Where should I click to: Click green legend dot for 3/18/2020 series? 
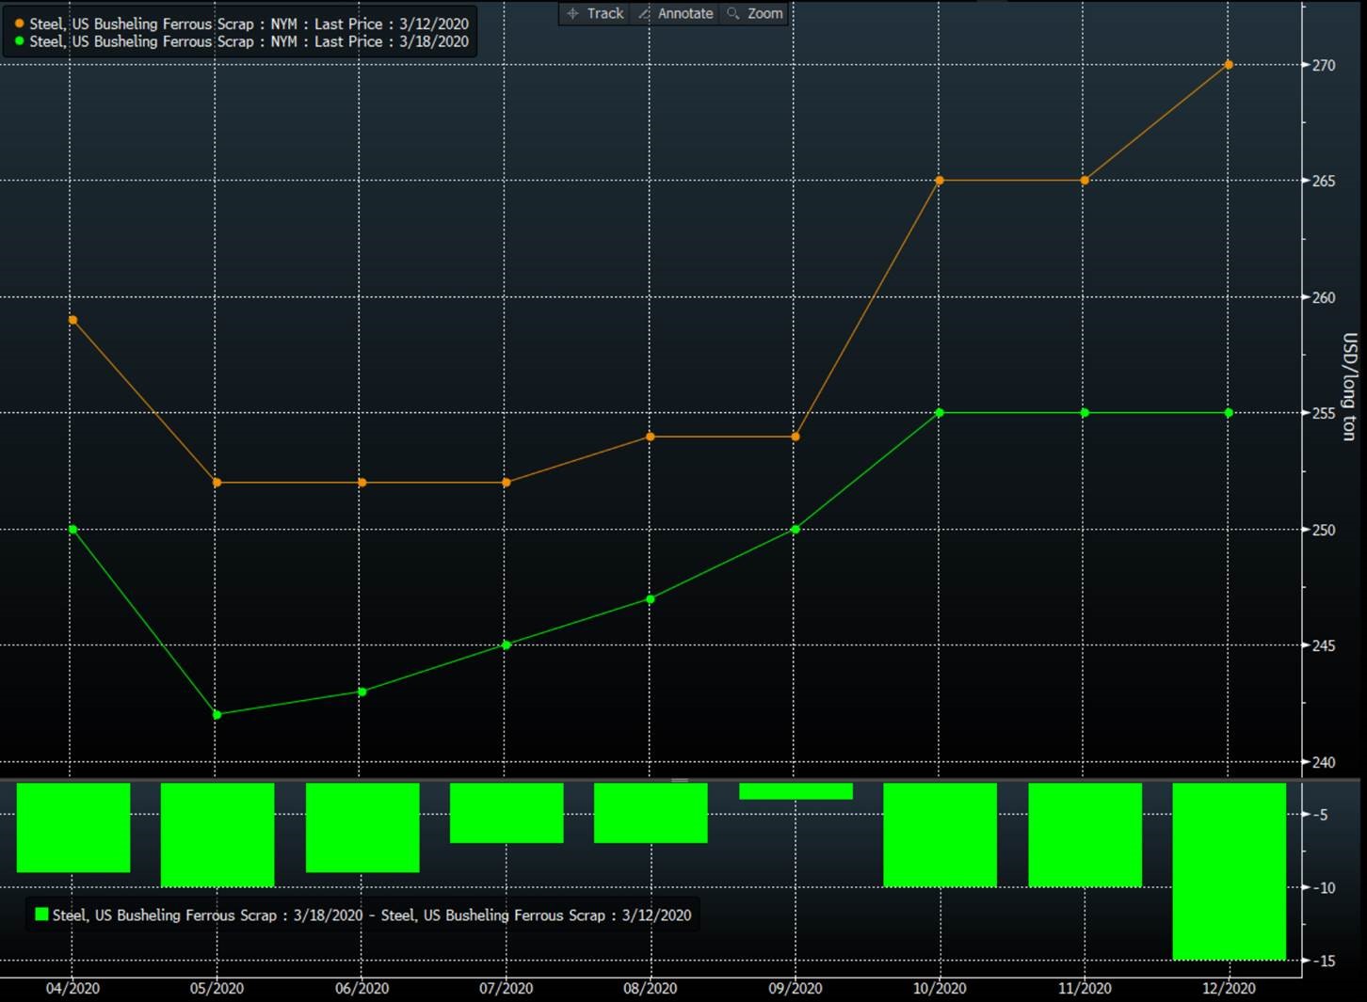20,41
